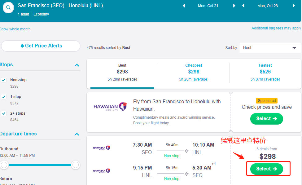Click outbound slider right handle
Screen dimensions: 302x185
tap(76, 165)
